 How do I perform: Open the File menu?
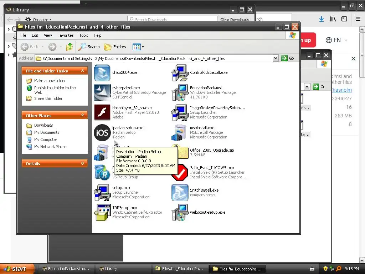tap(23, 35)
